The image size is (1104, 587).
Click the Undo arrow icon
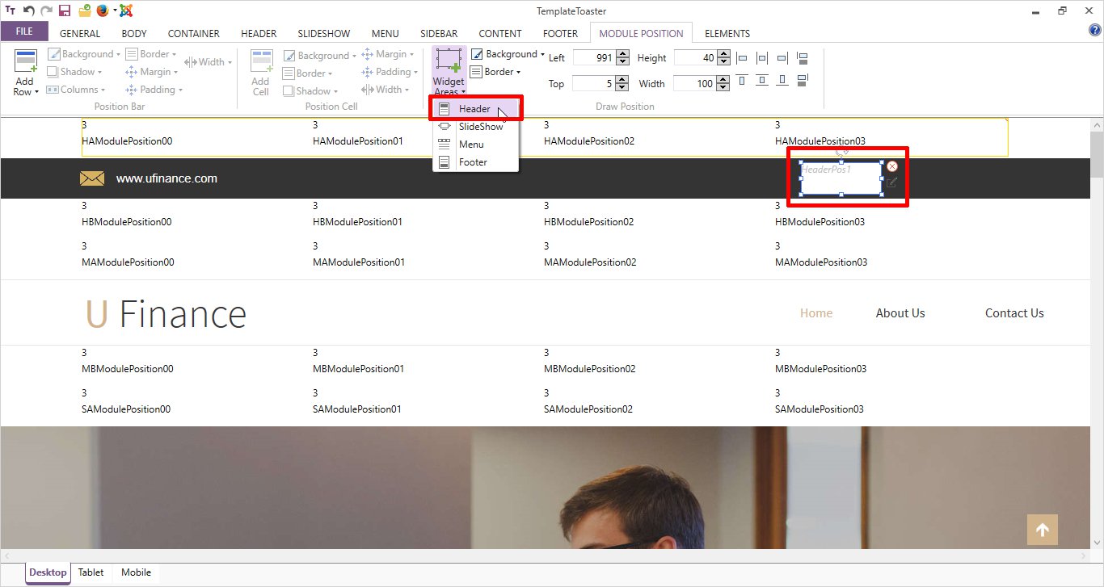pyautogui.click(x=28, y=10)
